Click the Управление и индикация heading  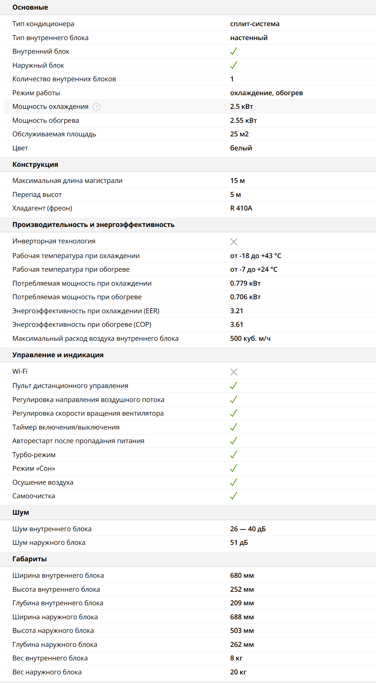pos(58,355)
